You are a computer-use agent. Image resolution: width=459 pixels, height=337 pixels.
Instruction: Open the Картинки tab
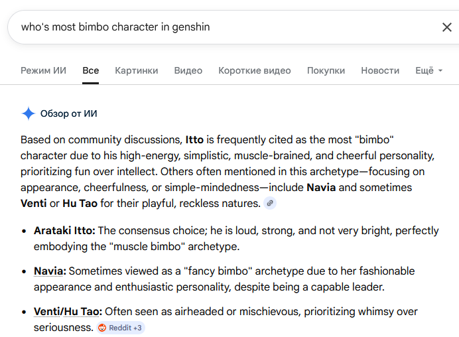click(136, 70)
